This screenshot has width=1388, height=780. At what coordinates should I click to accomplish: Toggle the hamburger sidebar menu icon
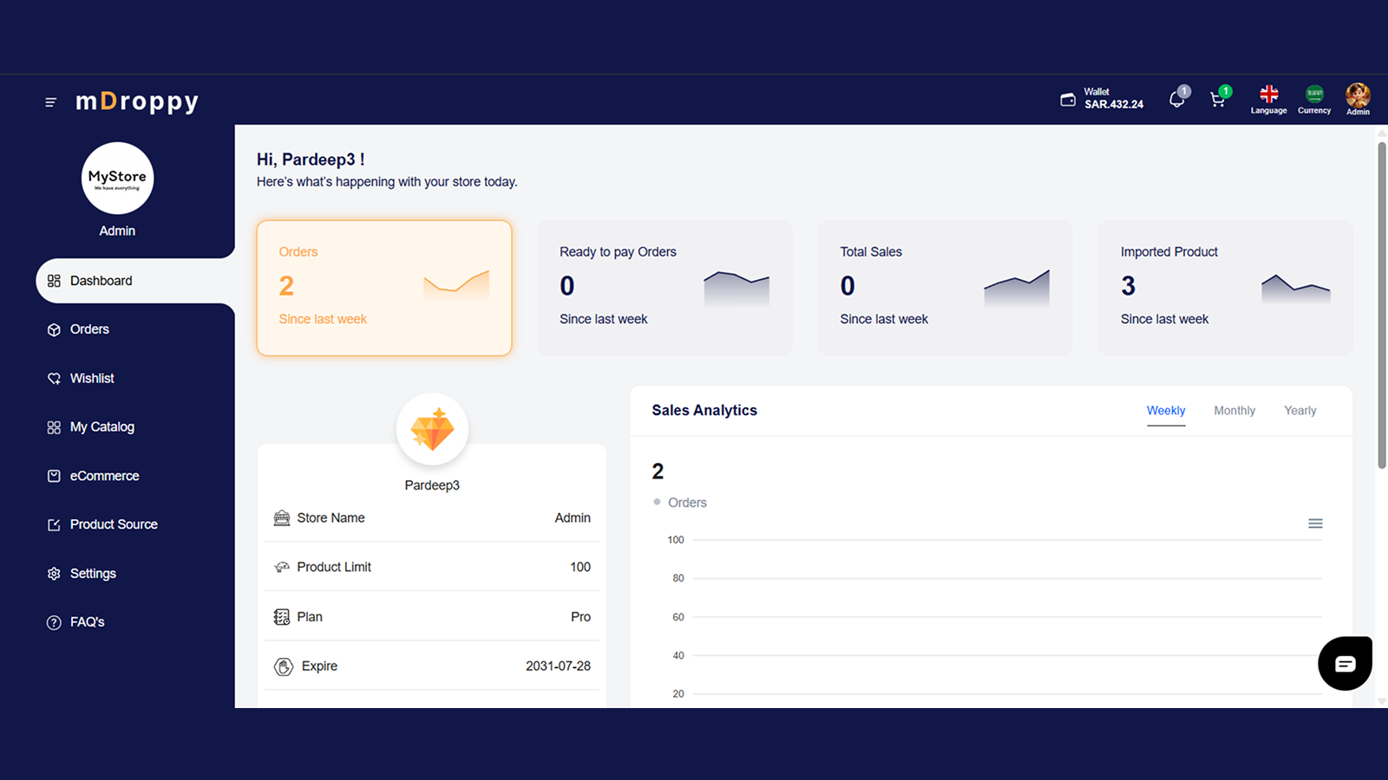[x=51, y=102]
